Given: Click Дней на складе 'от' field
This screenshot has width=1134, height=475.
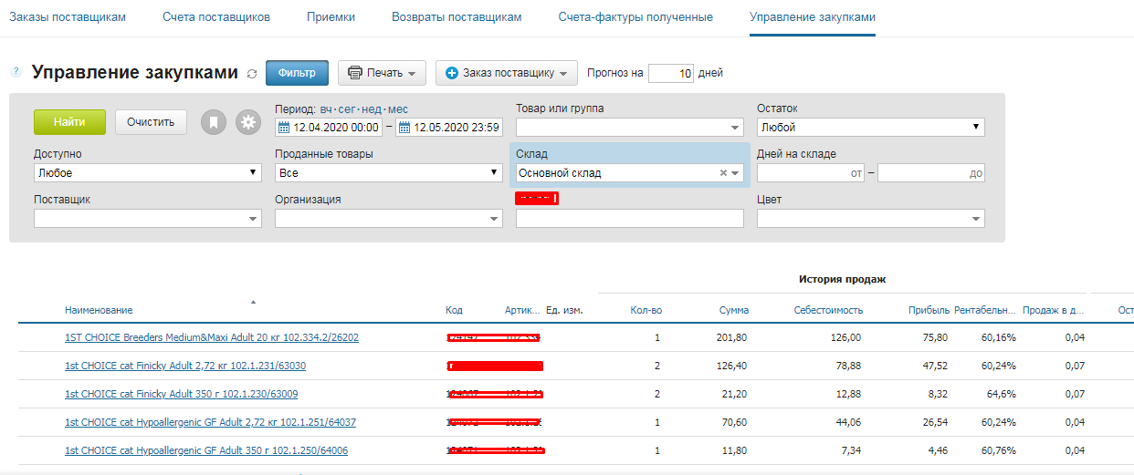Looking at the screenshot, I should click(811, 173).
